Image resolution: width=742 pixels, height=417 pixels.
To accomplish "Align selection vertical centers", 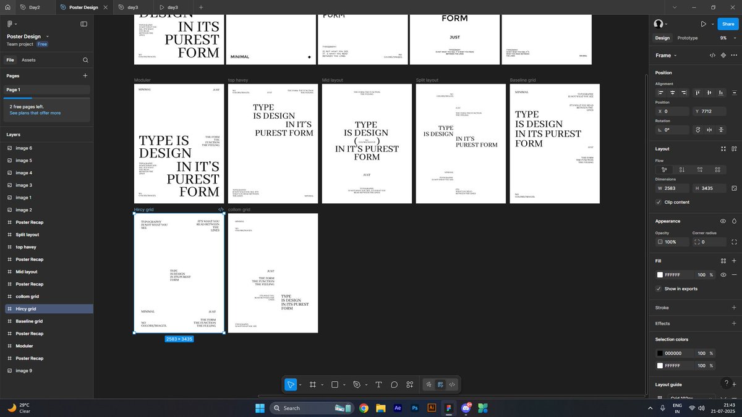I will point(710,93).
